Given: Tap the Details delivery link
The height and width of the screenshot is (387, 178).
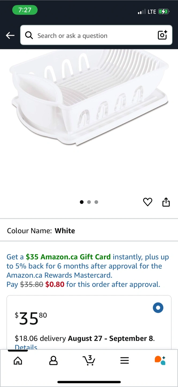Looking at the screenshot, I should 26,347.
